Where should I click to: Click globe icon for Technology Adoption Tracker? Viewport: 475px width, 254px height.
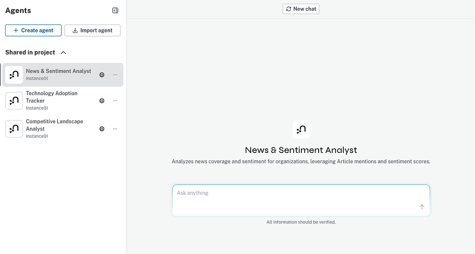click(102, 101)
